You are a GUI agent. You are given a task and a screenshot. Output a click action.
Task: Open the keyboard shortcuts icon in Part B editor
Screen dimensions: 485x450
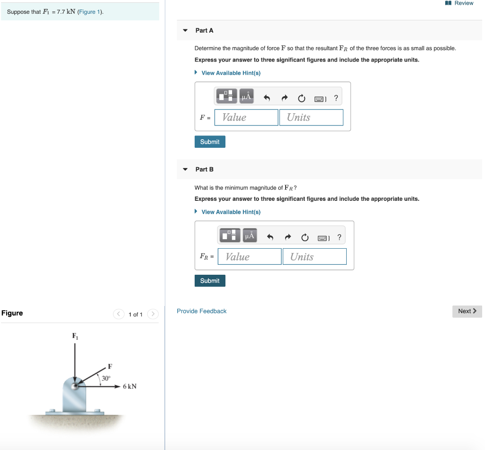point(321,236)
